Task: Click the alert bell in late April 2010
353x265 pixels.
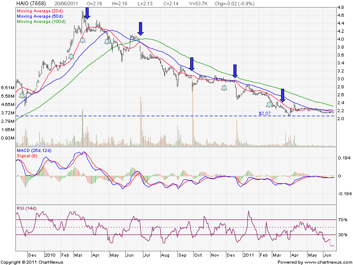Action: point(107,42)
